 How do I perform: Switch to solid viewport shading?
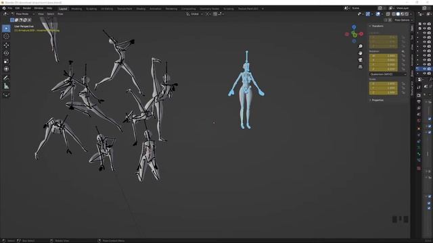coord(398,14)
